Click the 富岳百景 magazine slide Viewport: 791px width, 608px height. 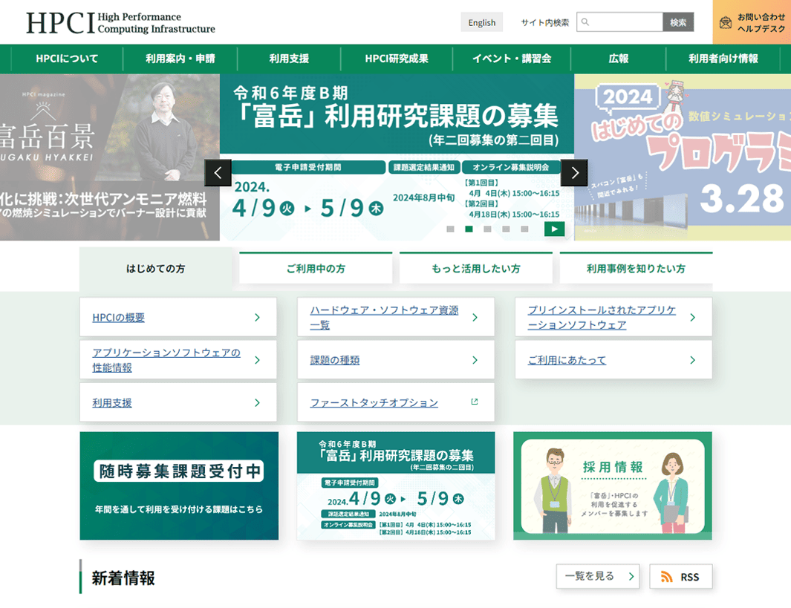click(109, 157)
